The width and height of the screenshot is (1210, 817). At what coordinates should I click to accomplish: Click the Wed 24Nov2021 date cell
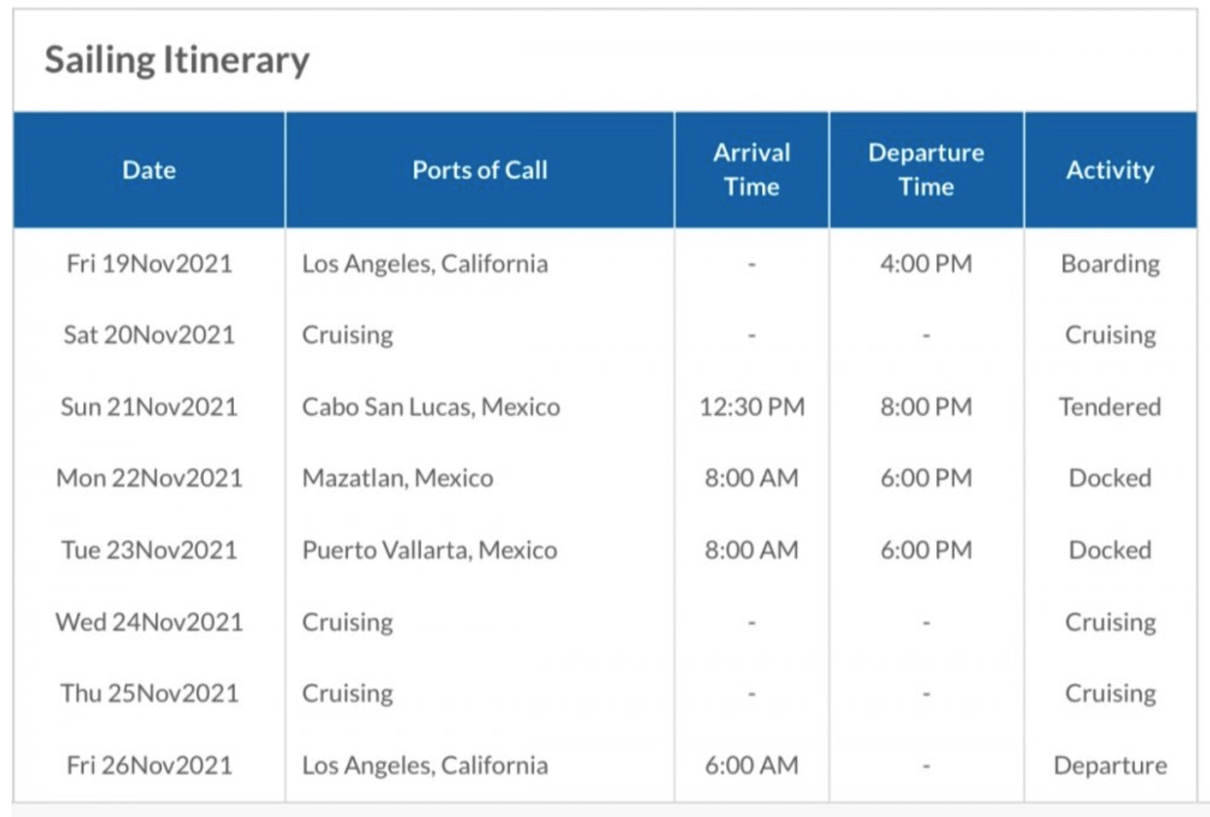click(149, 622)
